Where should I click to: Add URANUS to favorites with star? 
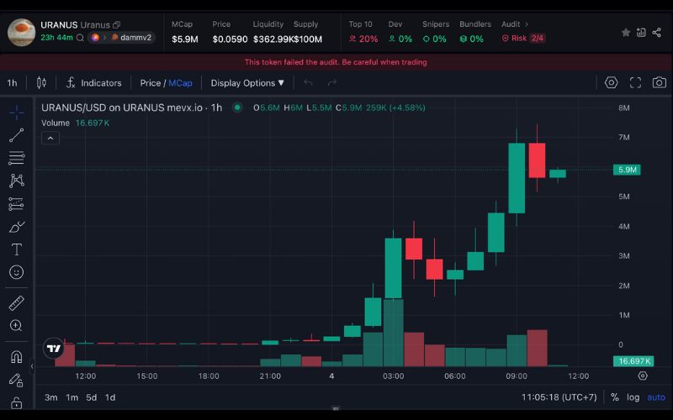(626, 32)
